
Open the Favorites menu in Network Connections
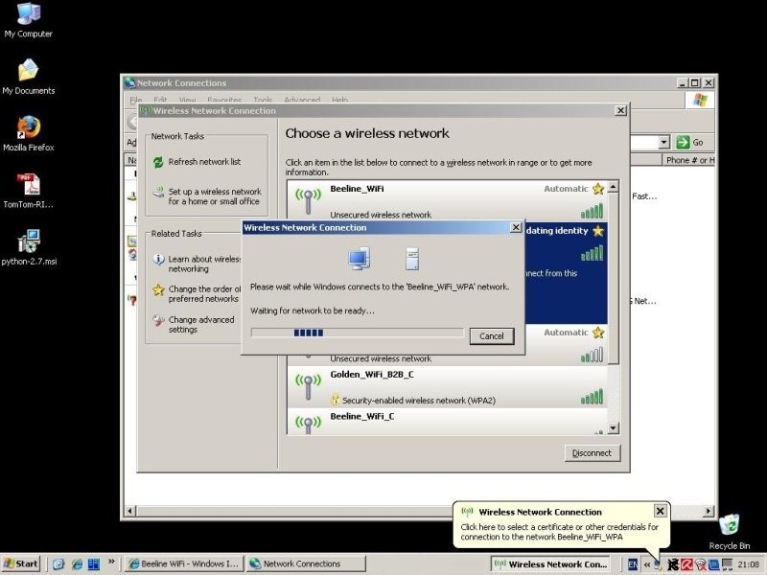pyautogui.click(x=224, y=100)
